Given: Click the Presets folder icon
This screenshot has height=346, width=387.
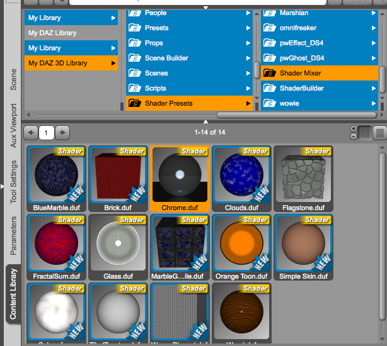Looking at the screenshot, I should (135, 28).
